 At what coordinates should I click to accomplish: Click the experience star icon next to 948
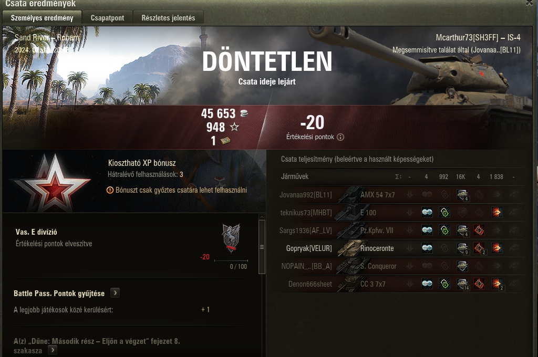(x=234, y=127)
